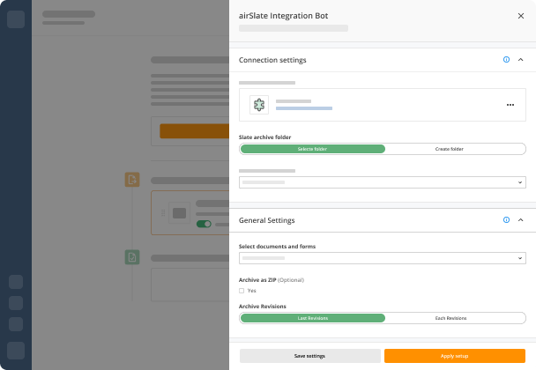
Task: Choose Create folder option
Action: point(450,149)
